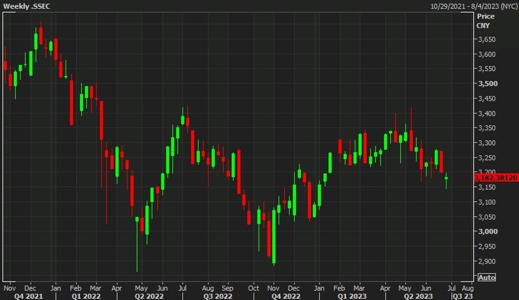
Task: Click the Jul month label above Q3 23
Action: 452,288
